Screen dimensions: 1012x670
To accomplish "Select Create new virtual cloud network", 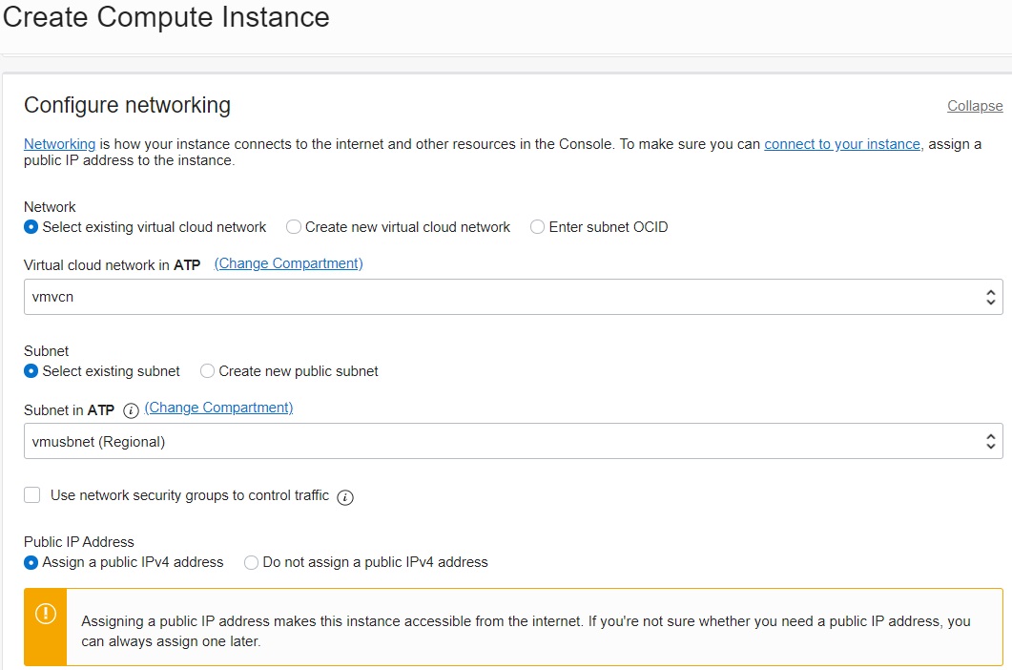I will [294, 227].
